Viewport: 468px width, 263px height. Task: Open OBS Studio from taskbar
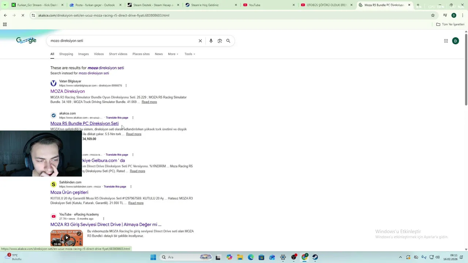click(x=294, y=257)
